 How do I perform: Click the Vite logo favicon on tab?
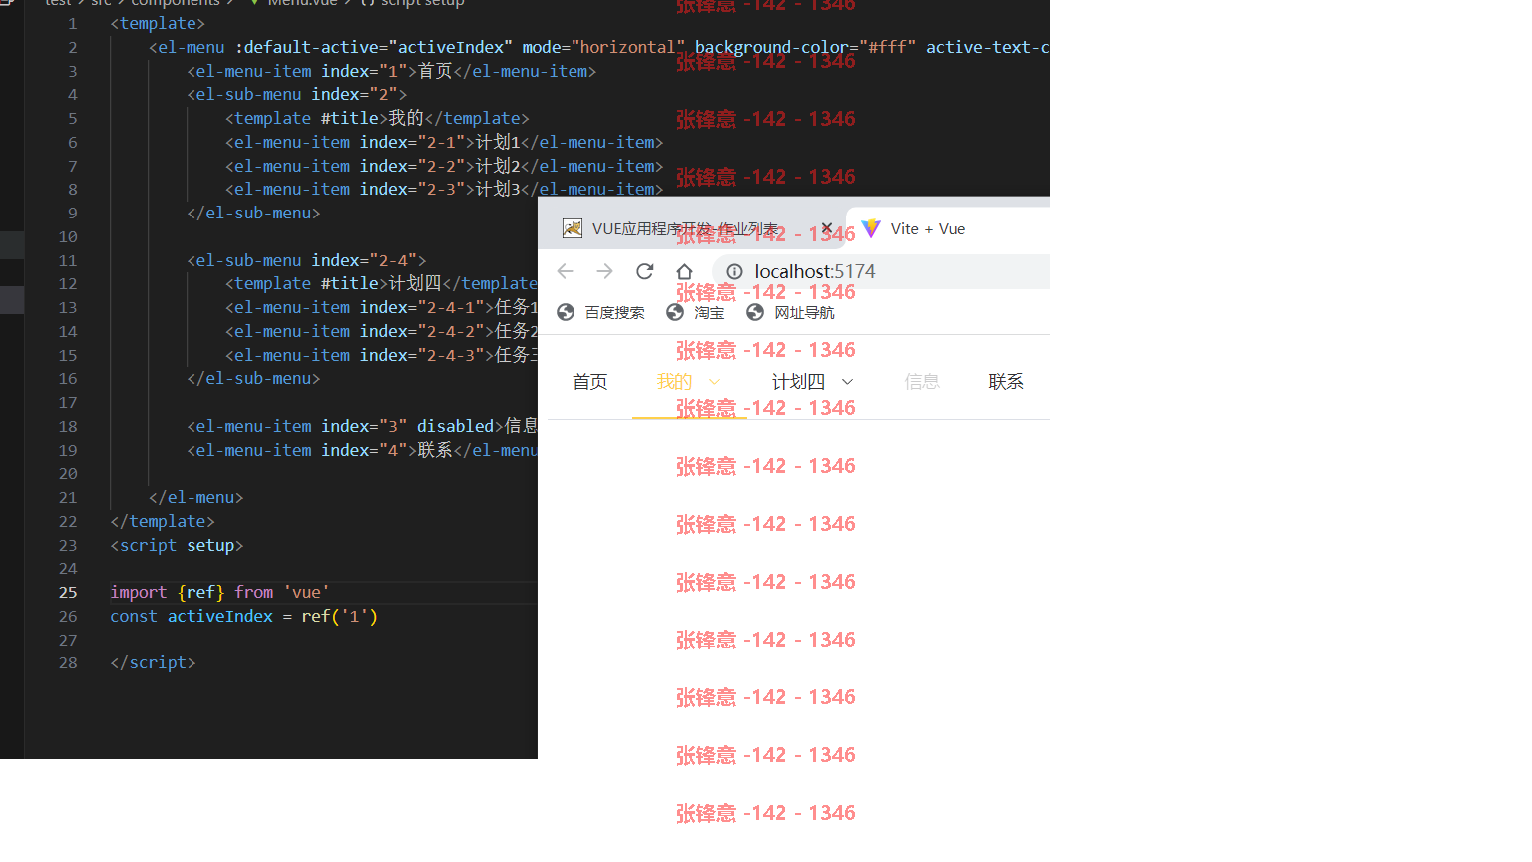[x=871, y=228]
